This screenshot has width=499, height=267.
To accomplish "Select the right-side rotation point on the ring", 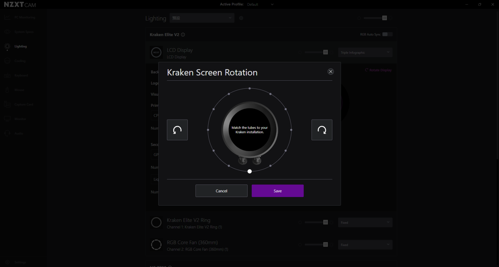I will point(291,130).
